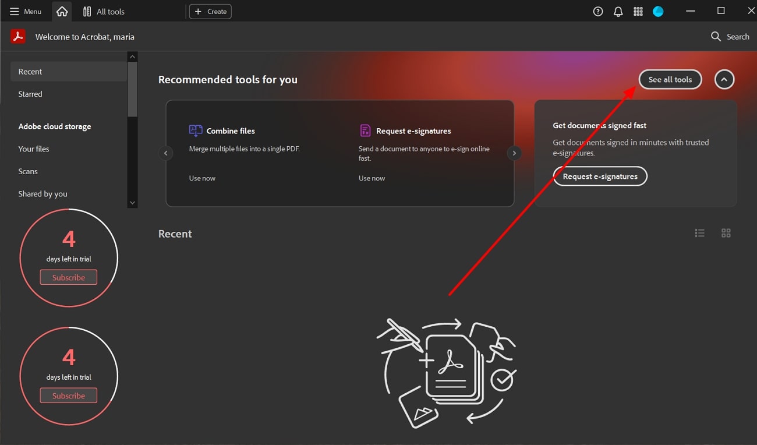Collapse the recommended tools section
The width and height of the screenshot is (757, 445).
click(x=724, y=80)
